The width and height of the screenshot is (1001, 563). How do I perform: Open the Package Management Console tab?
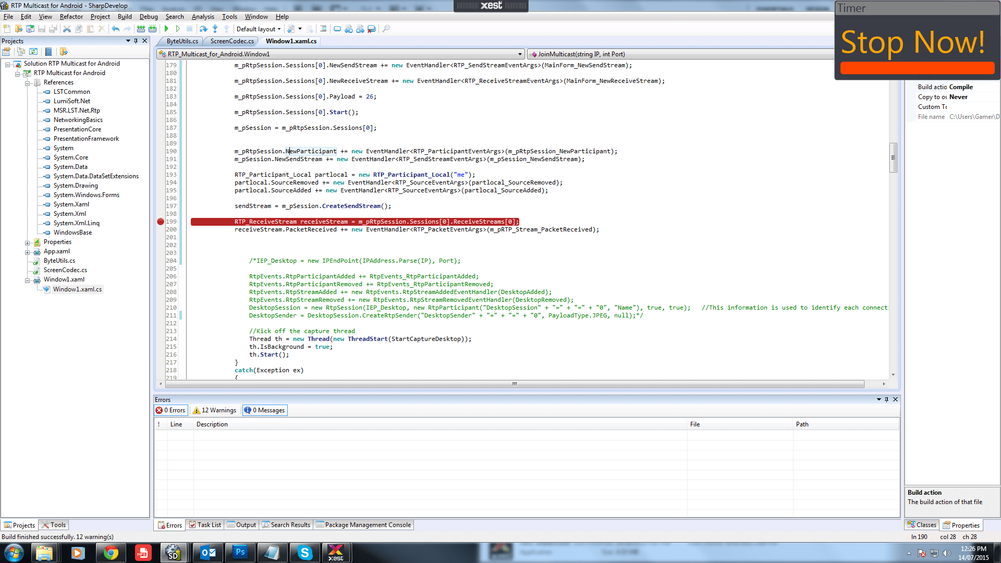[363, 525]
